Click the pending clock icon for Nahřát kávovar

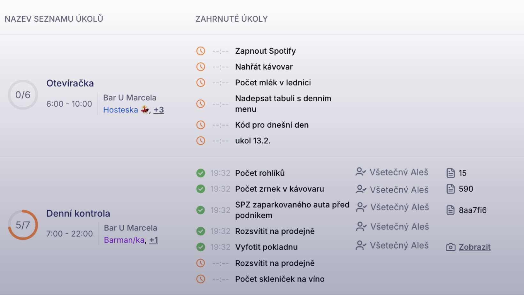pyautogui.click(x=201, y=67)
